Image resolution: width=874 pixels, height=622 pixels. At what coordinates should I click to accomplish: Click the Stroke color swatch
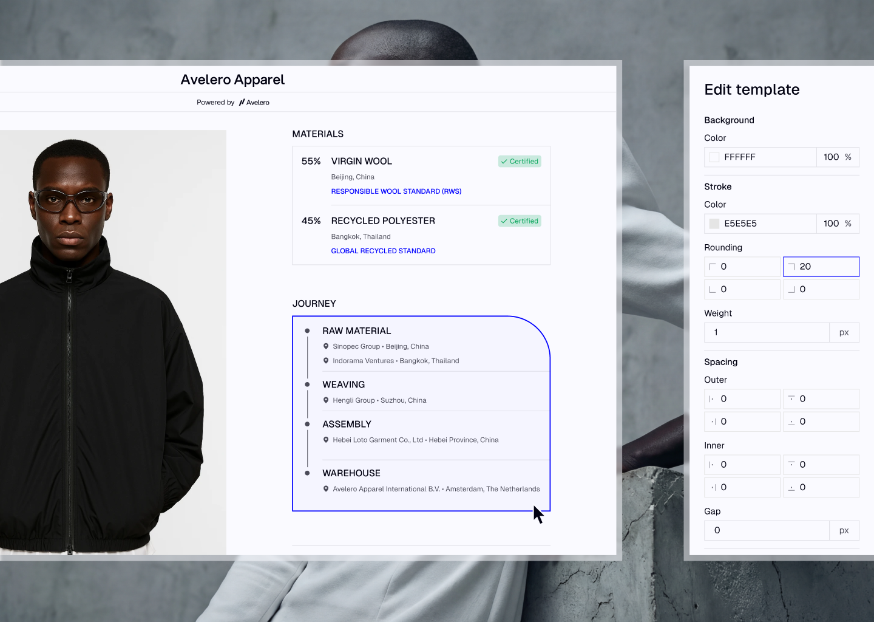[714, 224]
